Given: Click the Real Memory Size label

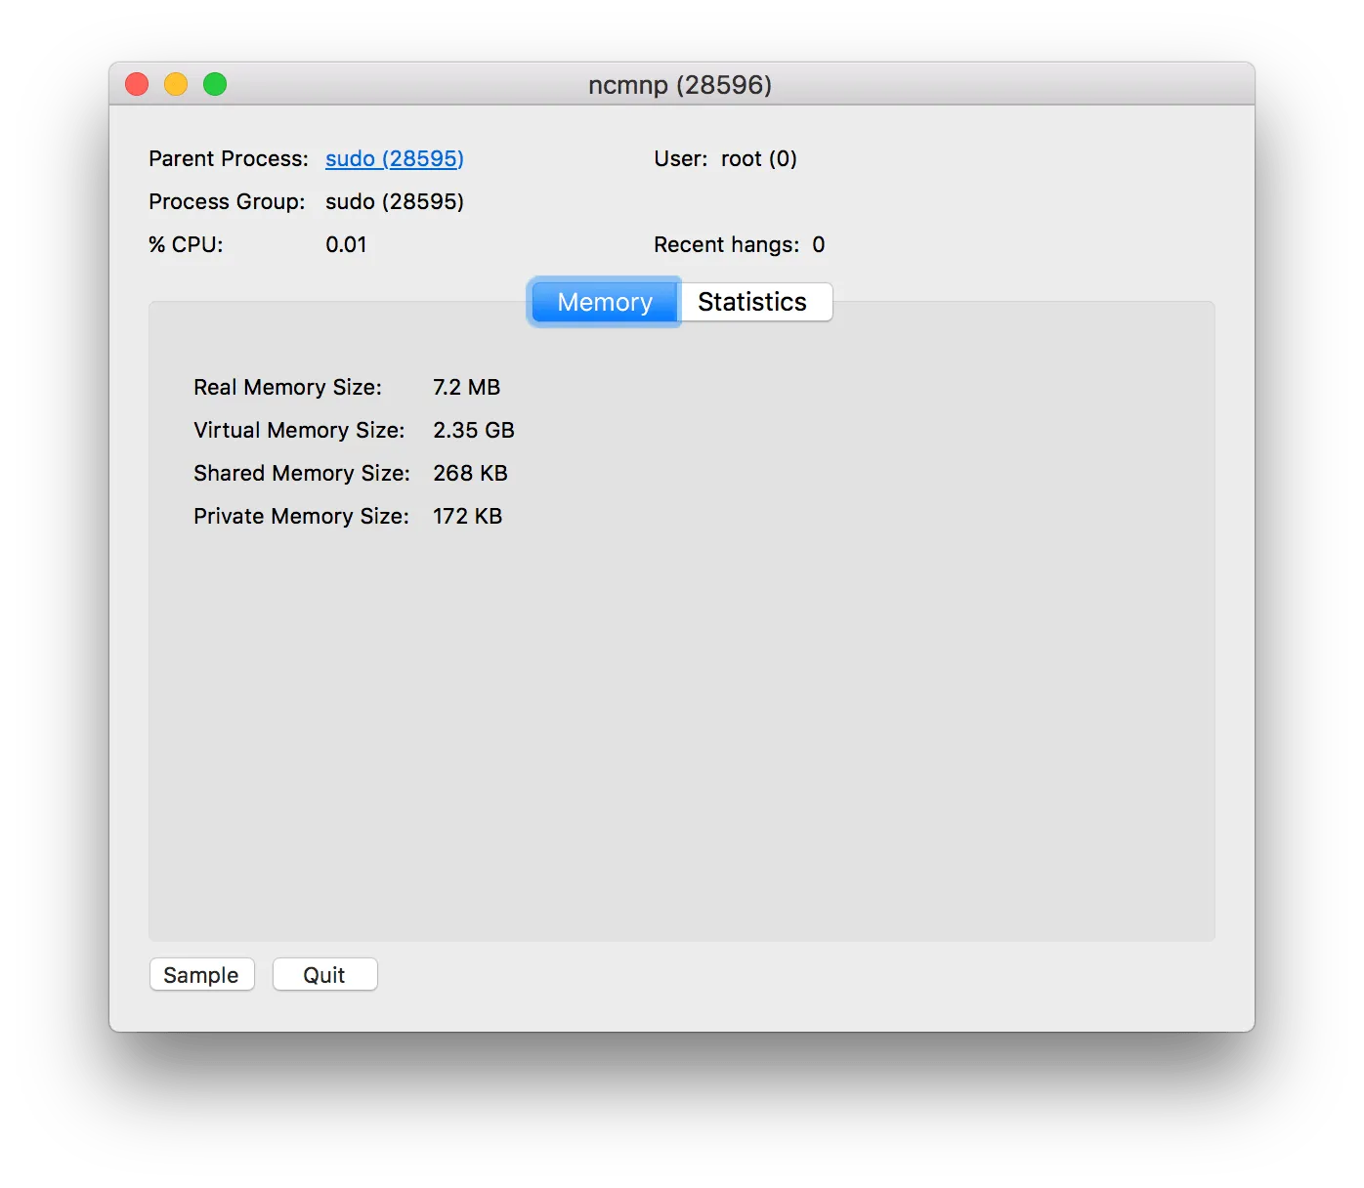Looking at the screenshot, I should [x=287, y=387].
